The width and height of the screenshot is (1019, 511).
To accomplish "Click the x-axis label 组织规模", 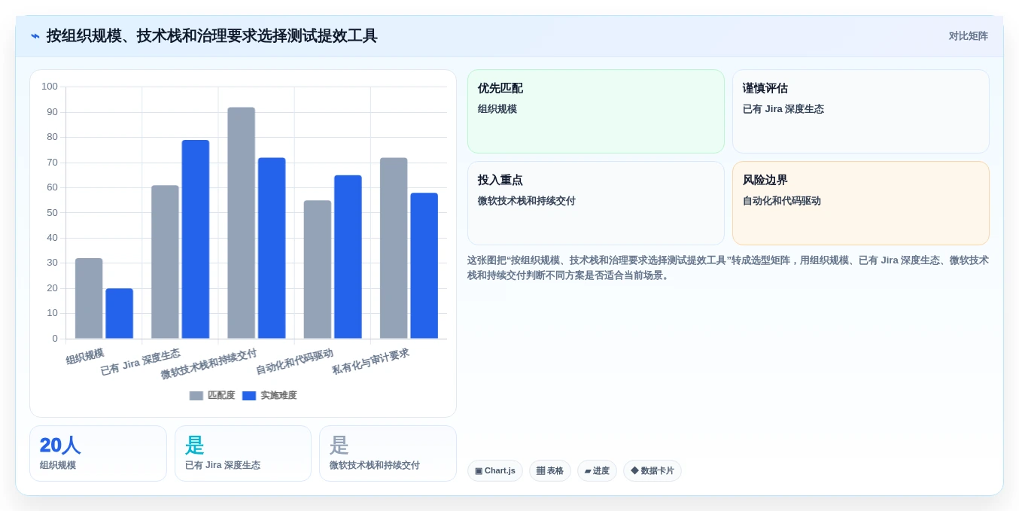I will 85,357.
